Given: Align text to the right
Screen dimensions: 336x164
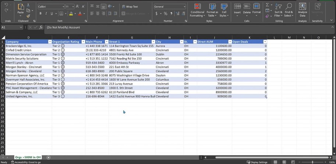Looking at the screenshot, I should (103, 14).
